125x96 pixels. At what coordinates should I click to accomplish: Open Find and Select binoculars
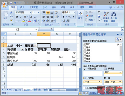click(113, 16)
